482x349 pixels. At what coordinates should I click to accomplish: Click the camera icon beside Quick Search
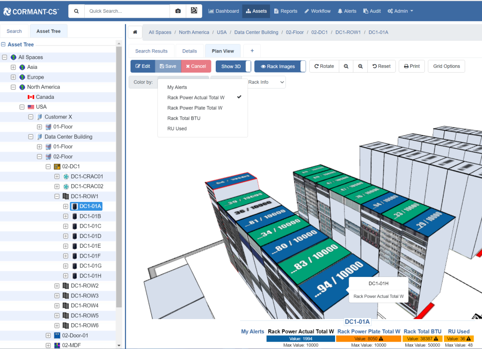pos(178,11)
